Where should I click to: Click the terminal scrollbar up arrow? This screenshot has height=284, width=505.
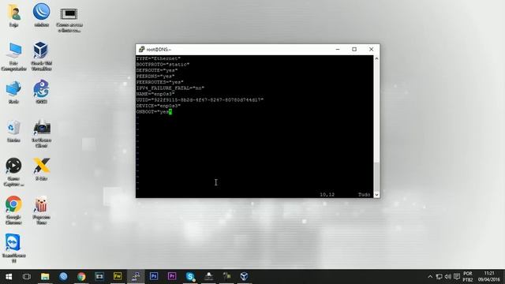pyautogui.click(x=376, y=58)
